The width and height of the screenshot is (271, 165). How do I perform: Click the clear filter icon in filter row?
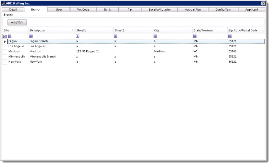coord(5,36)
